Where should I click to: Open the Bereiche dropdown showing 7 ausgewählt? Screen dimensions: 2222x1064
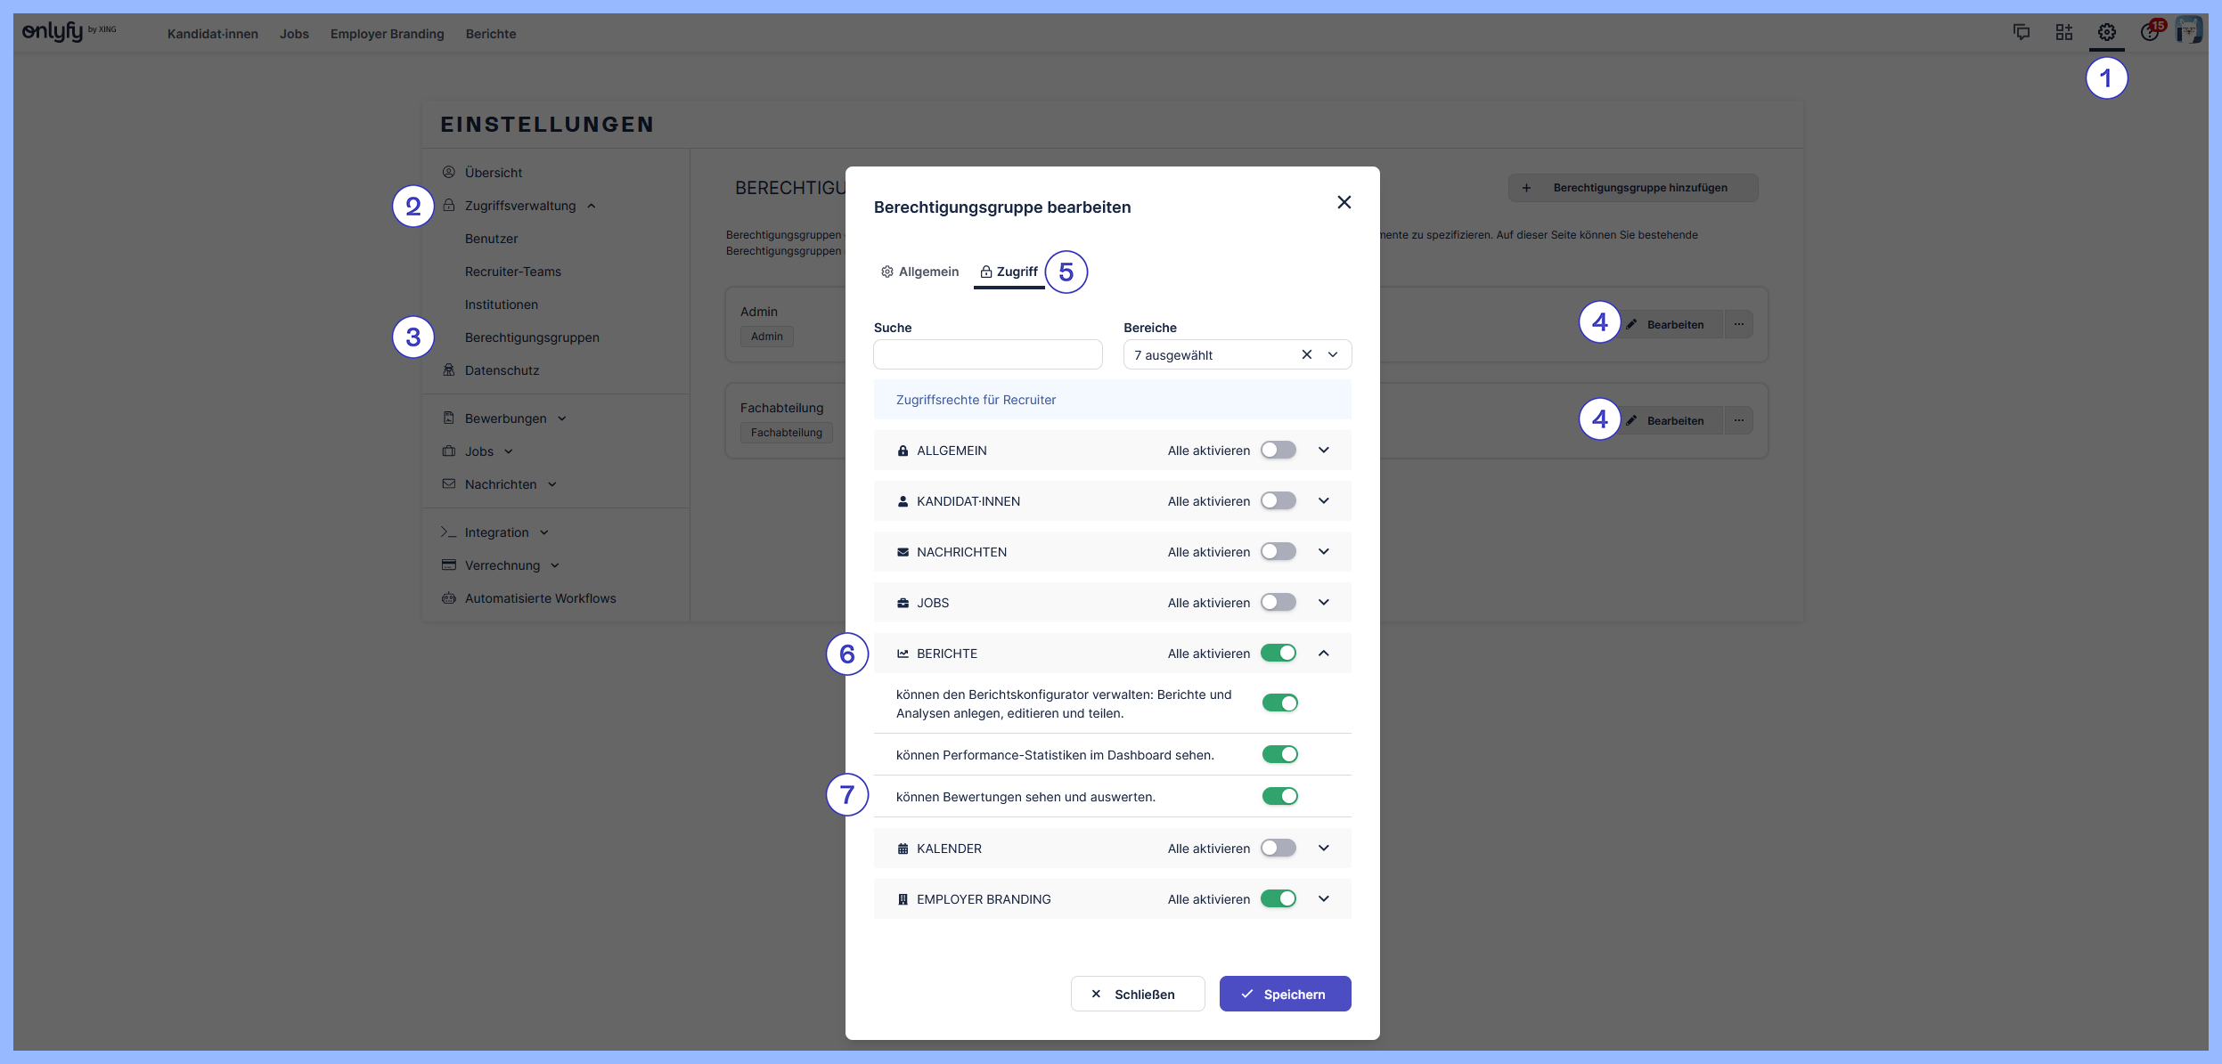(x=1332, y=354)
